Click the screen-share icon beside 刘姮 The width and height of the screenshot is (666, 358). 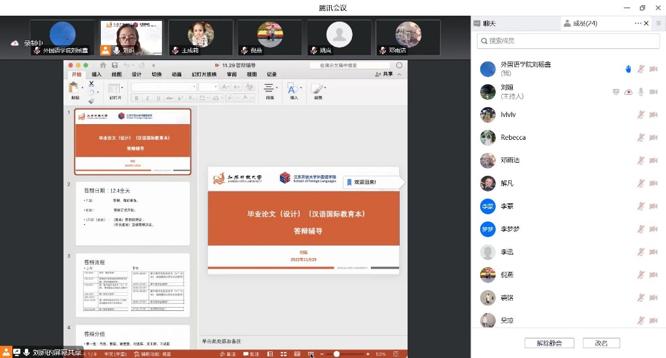click(x=616, y=92)
